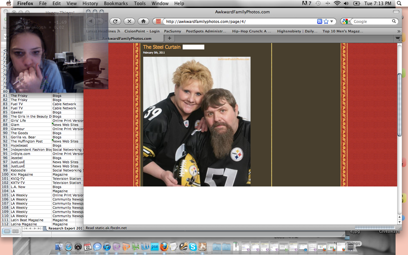Switch to Page Layout view in Excel

click(x=15, y=231)
